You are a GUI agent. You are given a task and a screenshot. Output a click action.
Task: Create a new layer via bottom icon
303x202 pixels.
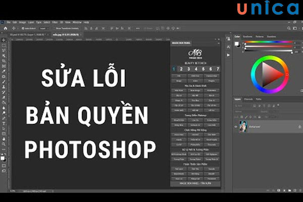(295, 190)
